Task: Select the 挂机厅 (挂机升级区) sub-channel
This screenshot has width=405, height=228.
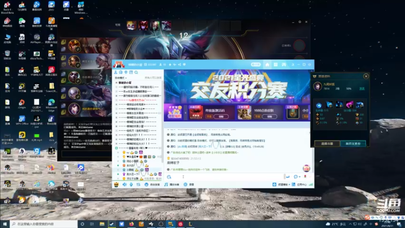Action: [137, 131]
